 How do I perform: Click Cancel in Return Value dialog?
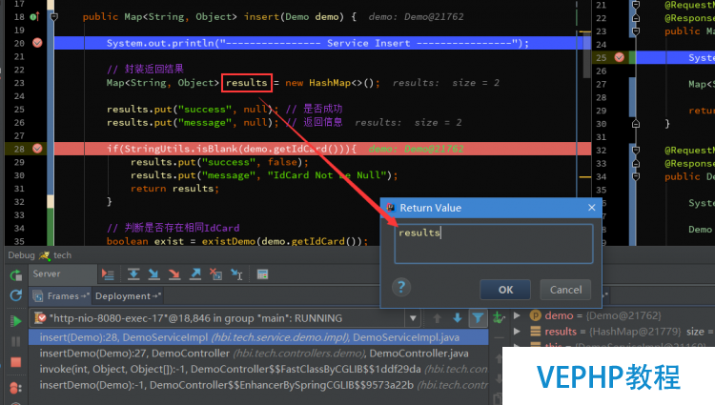click(565, 290)
